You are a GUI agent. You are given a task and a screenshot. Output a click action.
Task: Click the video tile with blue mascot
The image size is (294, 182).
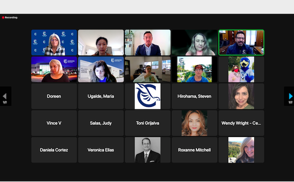tap(241, 69)
